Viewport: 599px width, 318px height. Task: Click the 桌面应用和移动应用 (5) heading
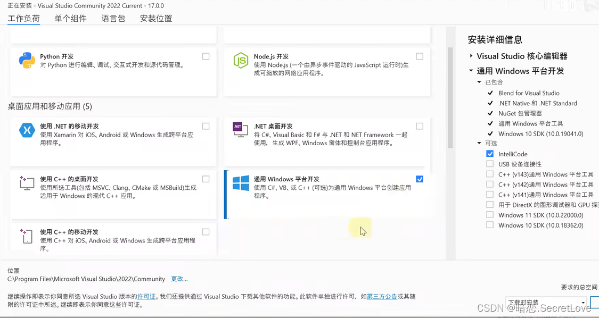click(x=50, y=106)
